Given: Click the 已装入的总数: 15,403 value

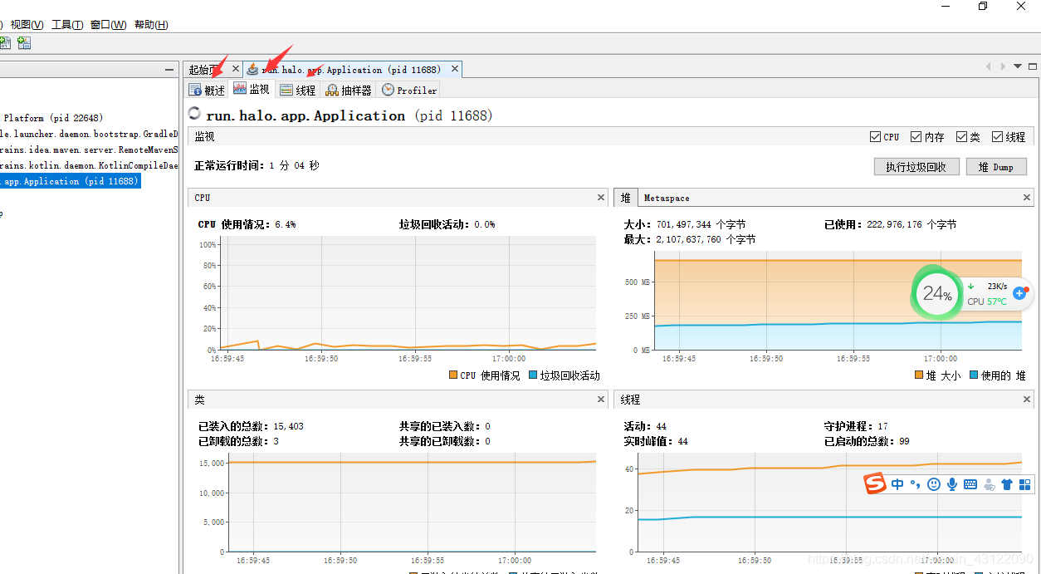Looking at the screenshot, I should [x=251, y=426].
